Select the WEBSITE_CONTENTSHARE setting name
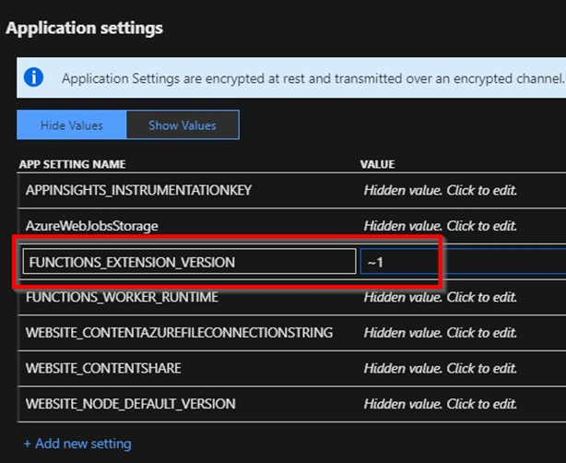566x463 pixels. click(x=103, y=368)
